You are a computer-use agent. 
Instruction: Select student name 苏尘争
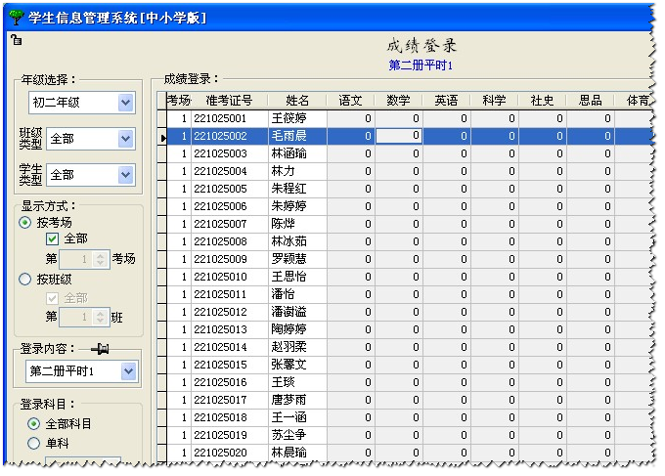[x=288, y=435]
